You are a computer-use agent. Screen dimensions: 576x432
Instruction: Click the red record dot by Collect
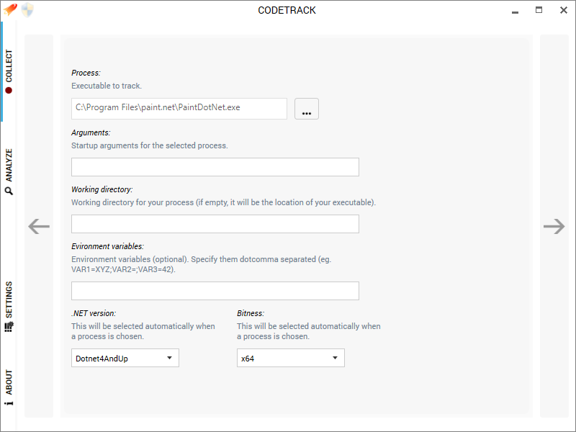tap(9, 91)
